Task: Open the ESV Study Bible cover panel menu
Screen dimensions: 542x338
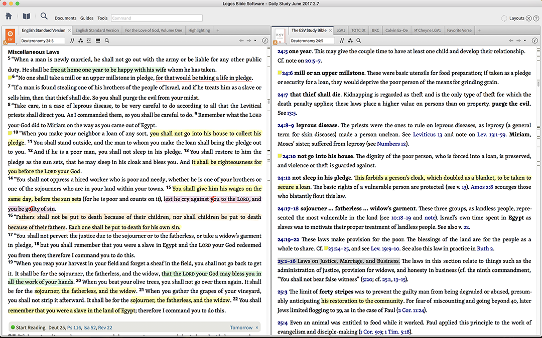Action: [x=280, y=36]
